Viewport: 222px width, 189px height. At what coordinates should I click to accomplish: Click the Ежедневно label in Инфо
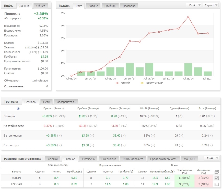(12, 26)
